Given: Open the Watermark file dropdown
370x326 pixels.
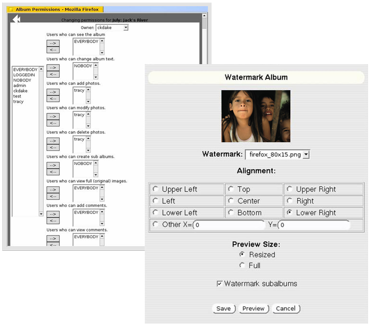Looking at the screenshot, I should coord(277,155).
